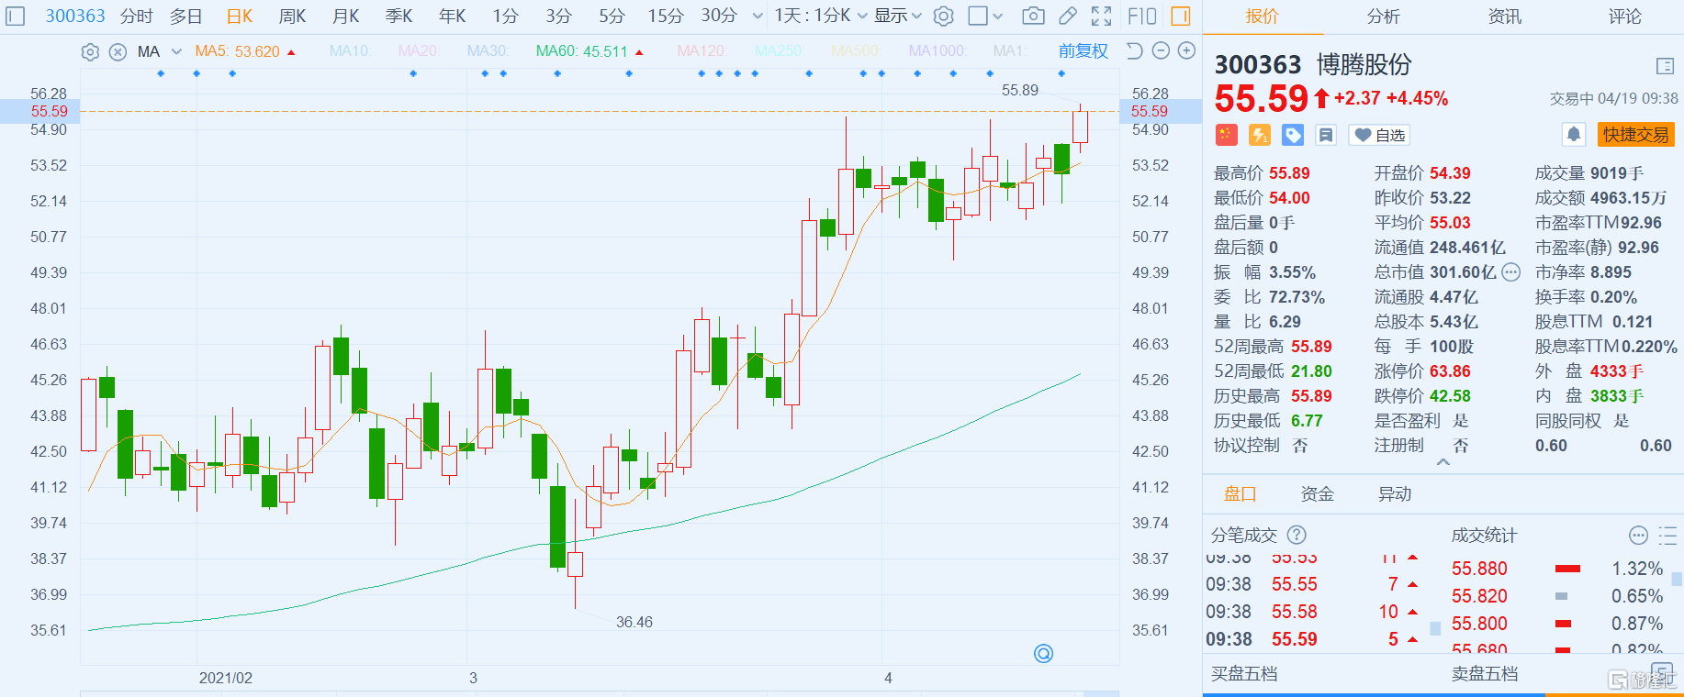Click the @ marker on the chart

tap(1043, 653)
